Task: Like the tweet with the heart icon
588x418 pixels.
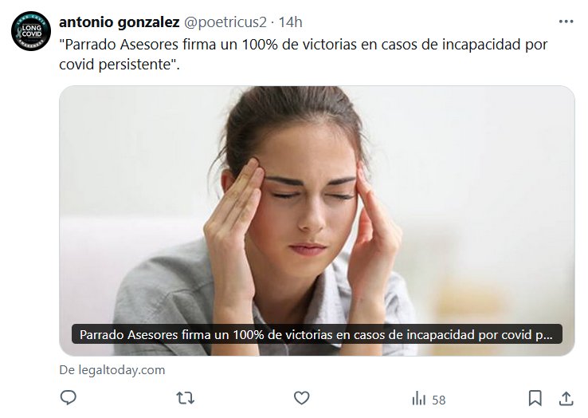Action: pyautogui.click(x=301, y=398)
